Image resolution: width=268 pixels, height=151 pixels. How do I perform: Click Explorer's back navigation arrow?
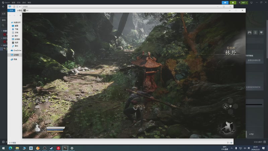tap(10, 15)
